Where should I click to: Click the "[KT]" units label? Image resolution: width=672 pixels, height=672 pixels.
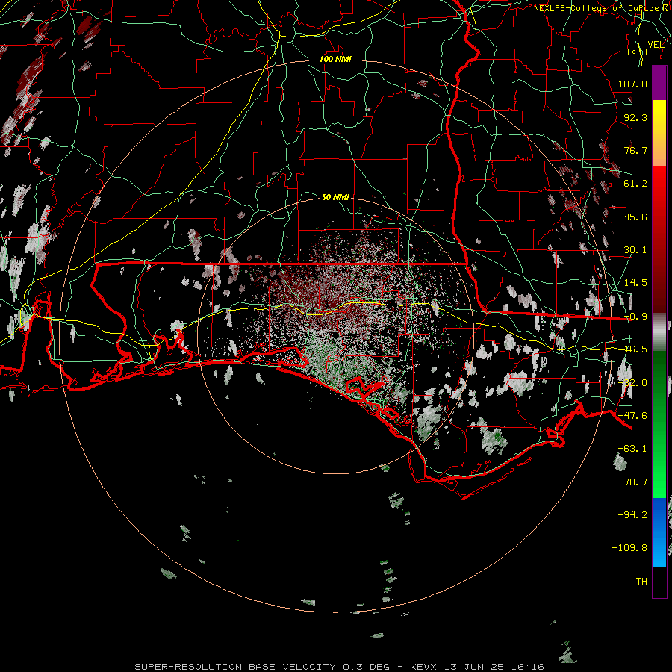pyautogui.click(x=638, y=52)
